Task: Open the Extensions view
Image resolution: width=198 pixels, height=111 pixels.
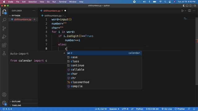Action: point(4,45)
